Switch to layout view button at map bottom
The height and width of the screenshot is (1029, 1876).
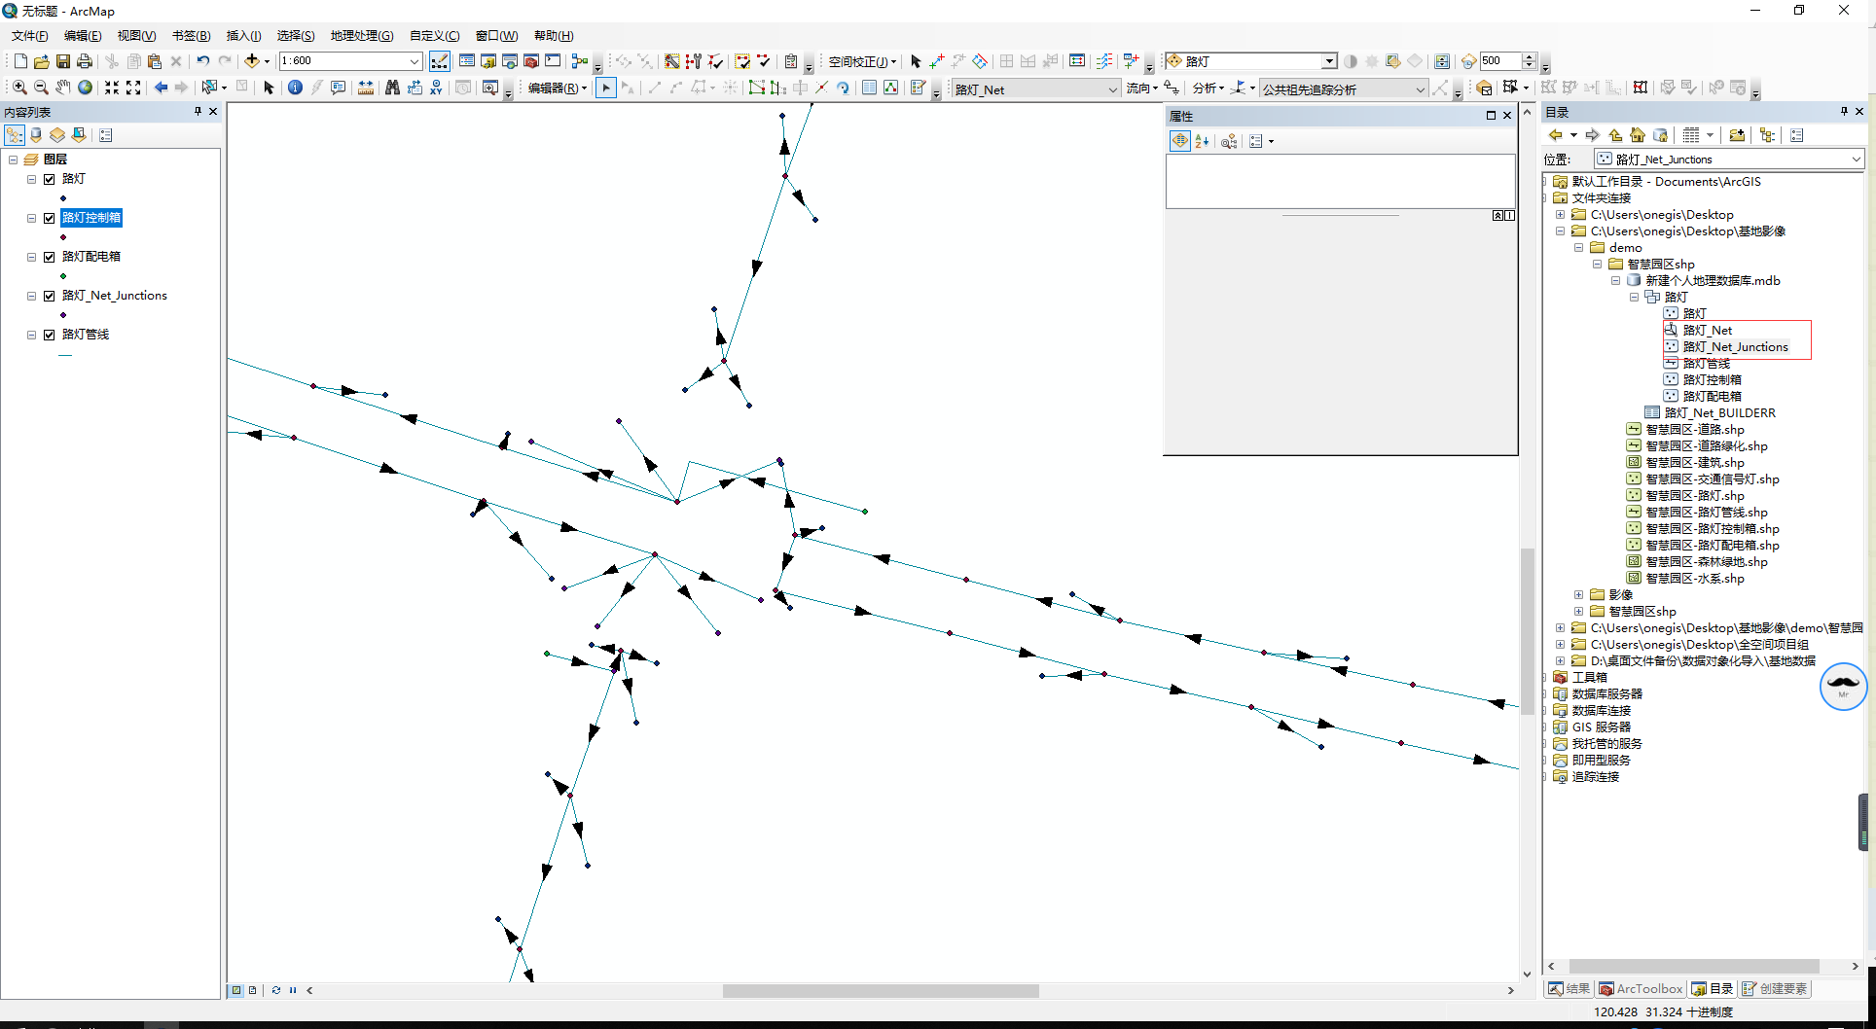click(253, 990)
